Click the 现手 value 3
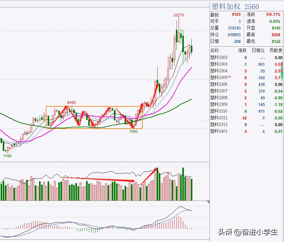 [239, 21]
